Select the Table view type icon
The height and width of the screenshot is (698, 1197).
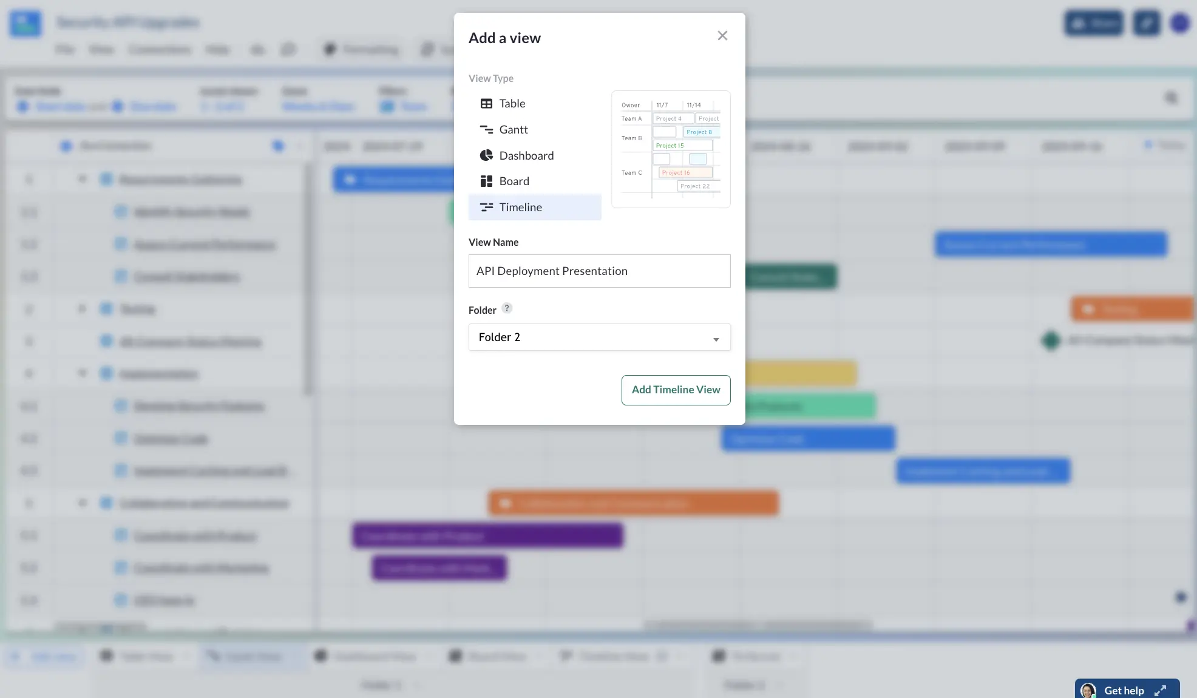[x=486, y=104]
